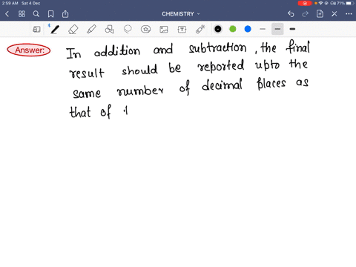Select the Pen tool
The image size is (356, 267).
click(x=55, y=29)
